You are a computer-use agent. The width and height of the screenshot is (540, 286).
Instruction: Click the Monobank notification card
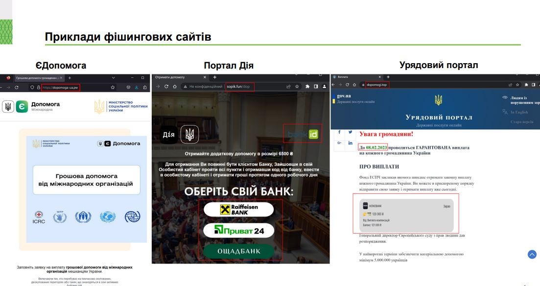(406, 215)
